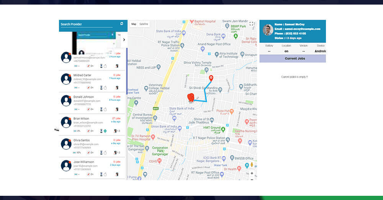Open Donald Johnson's avatar
This screenshot has width=383, height=200.
click(x=66, y=101)
